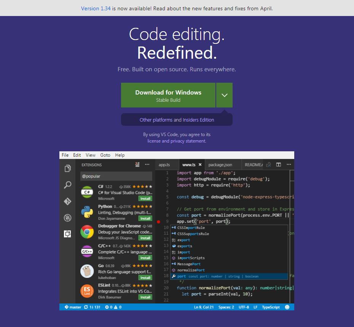Select the Go gopher extension logo
The width and height of the screenshot is (354, 327).
[x=87, y=271]
